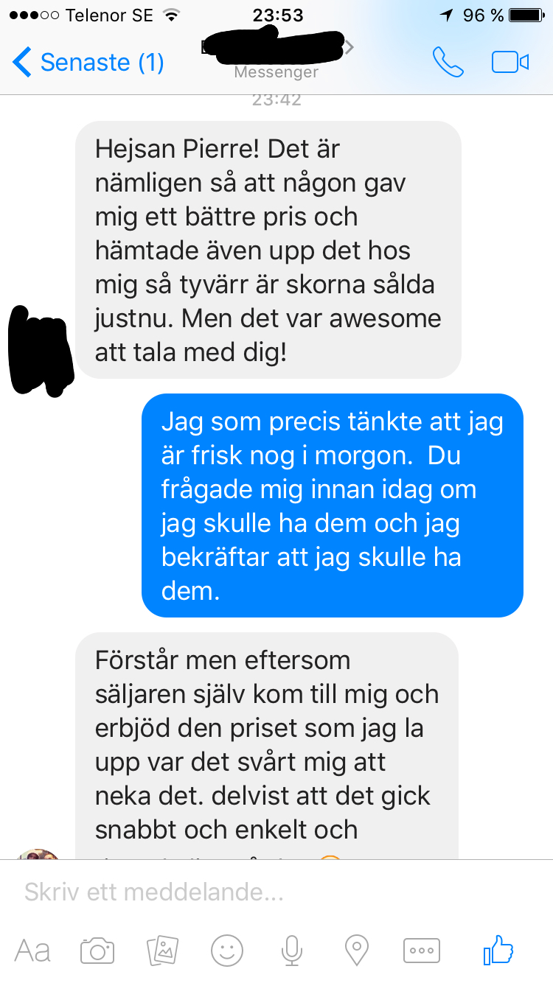Screen dimensions: 553x983
Task: Tap the back chevron arrow
Action: [x=22, y=63]
